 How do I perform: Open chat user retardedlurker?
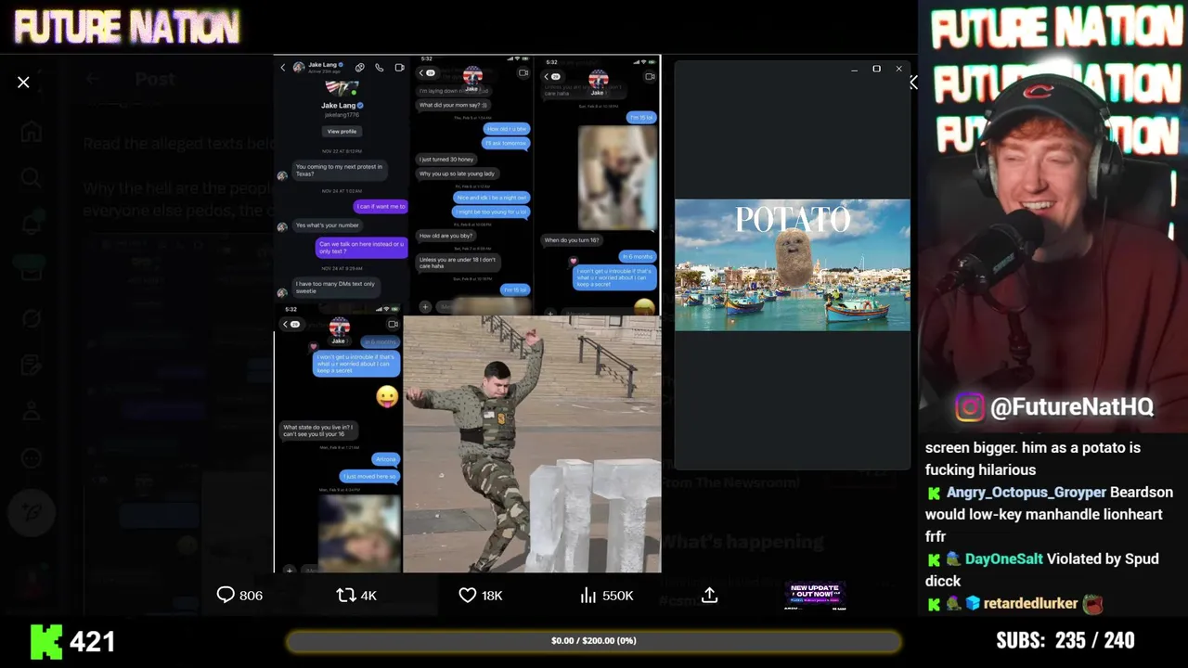[1030, 604]
